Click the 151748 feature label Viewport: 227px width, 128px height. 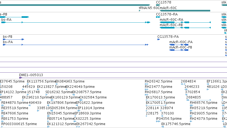click(33, 92)
